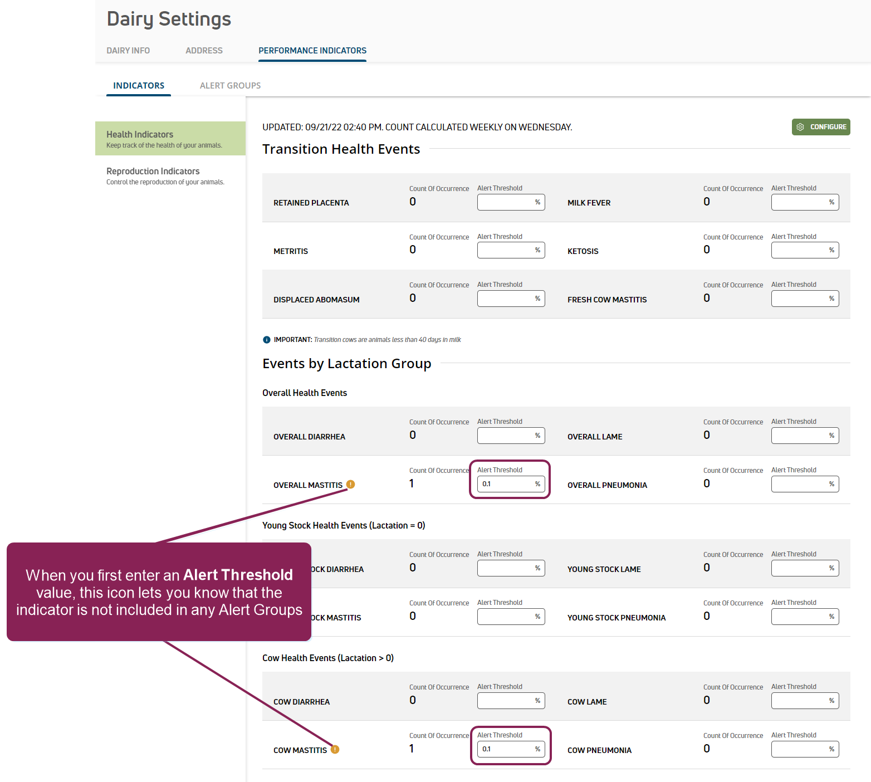
Task: Select the Performance Indicators tab
Action: click(312, 51)
